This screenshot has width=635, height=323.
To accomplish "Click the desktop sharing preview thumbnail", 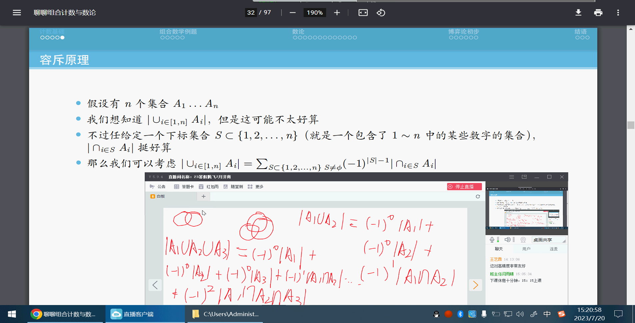I will click(527, 208).
